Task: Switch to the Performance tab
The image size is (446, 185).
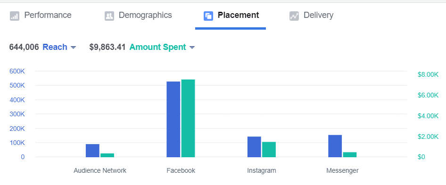Action: click(41, 16)
